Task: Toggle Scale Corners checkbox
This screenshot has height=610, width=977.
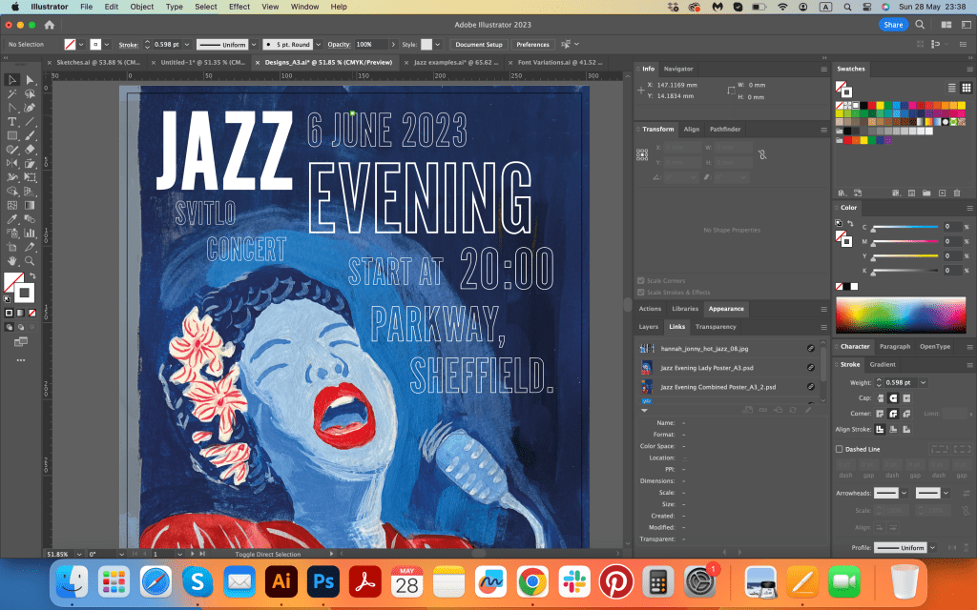Action: click(x=641, y=280)
